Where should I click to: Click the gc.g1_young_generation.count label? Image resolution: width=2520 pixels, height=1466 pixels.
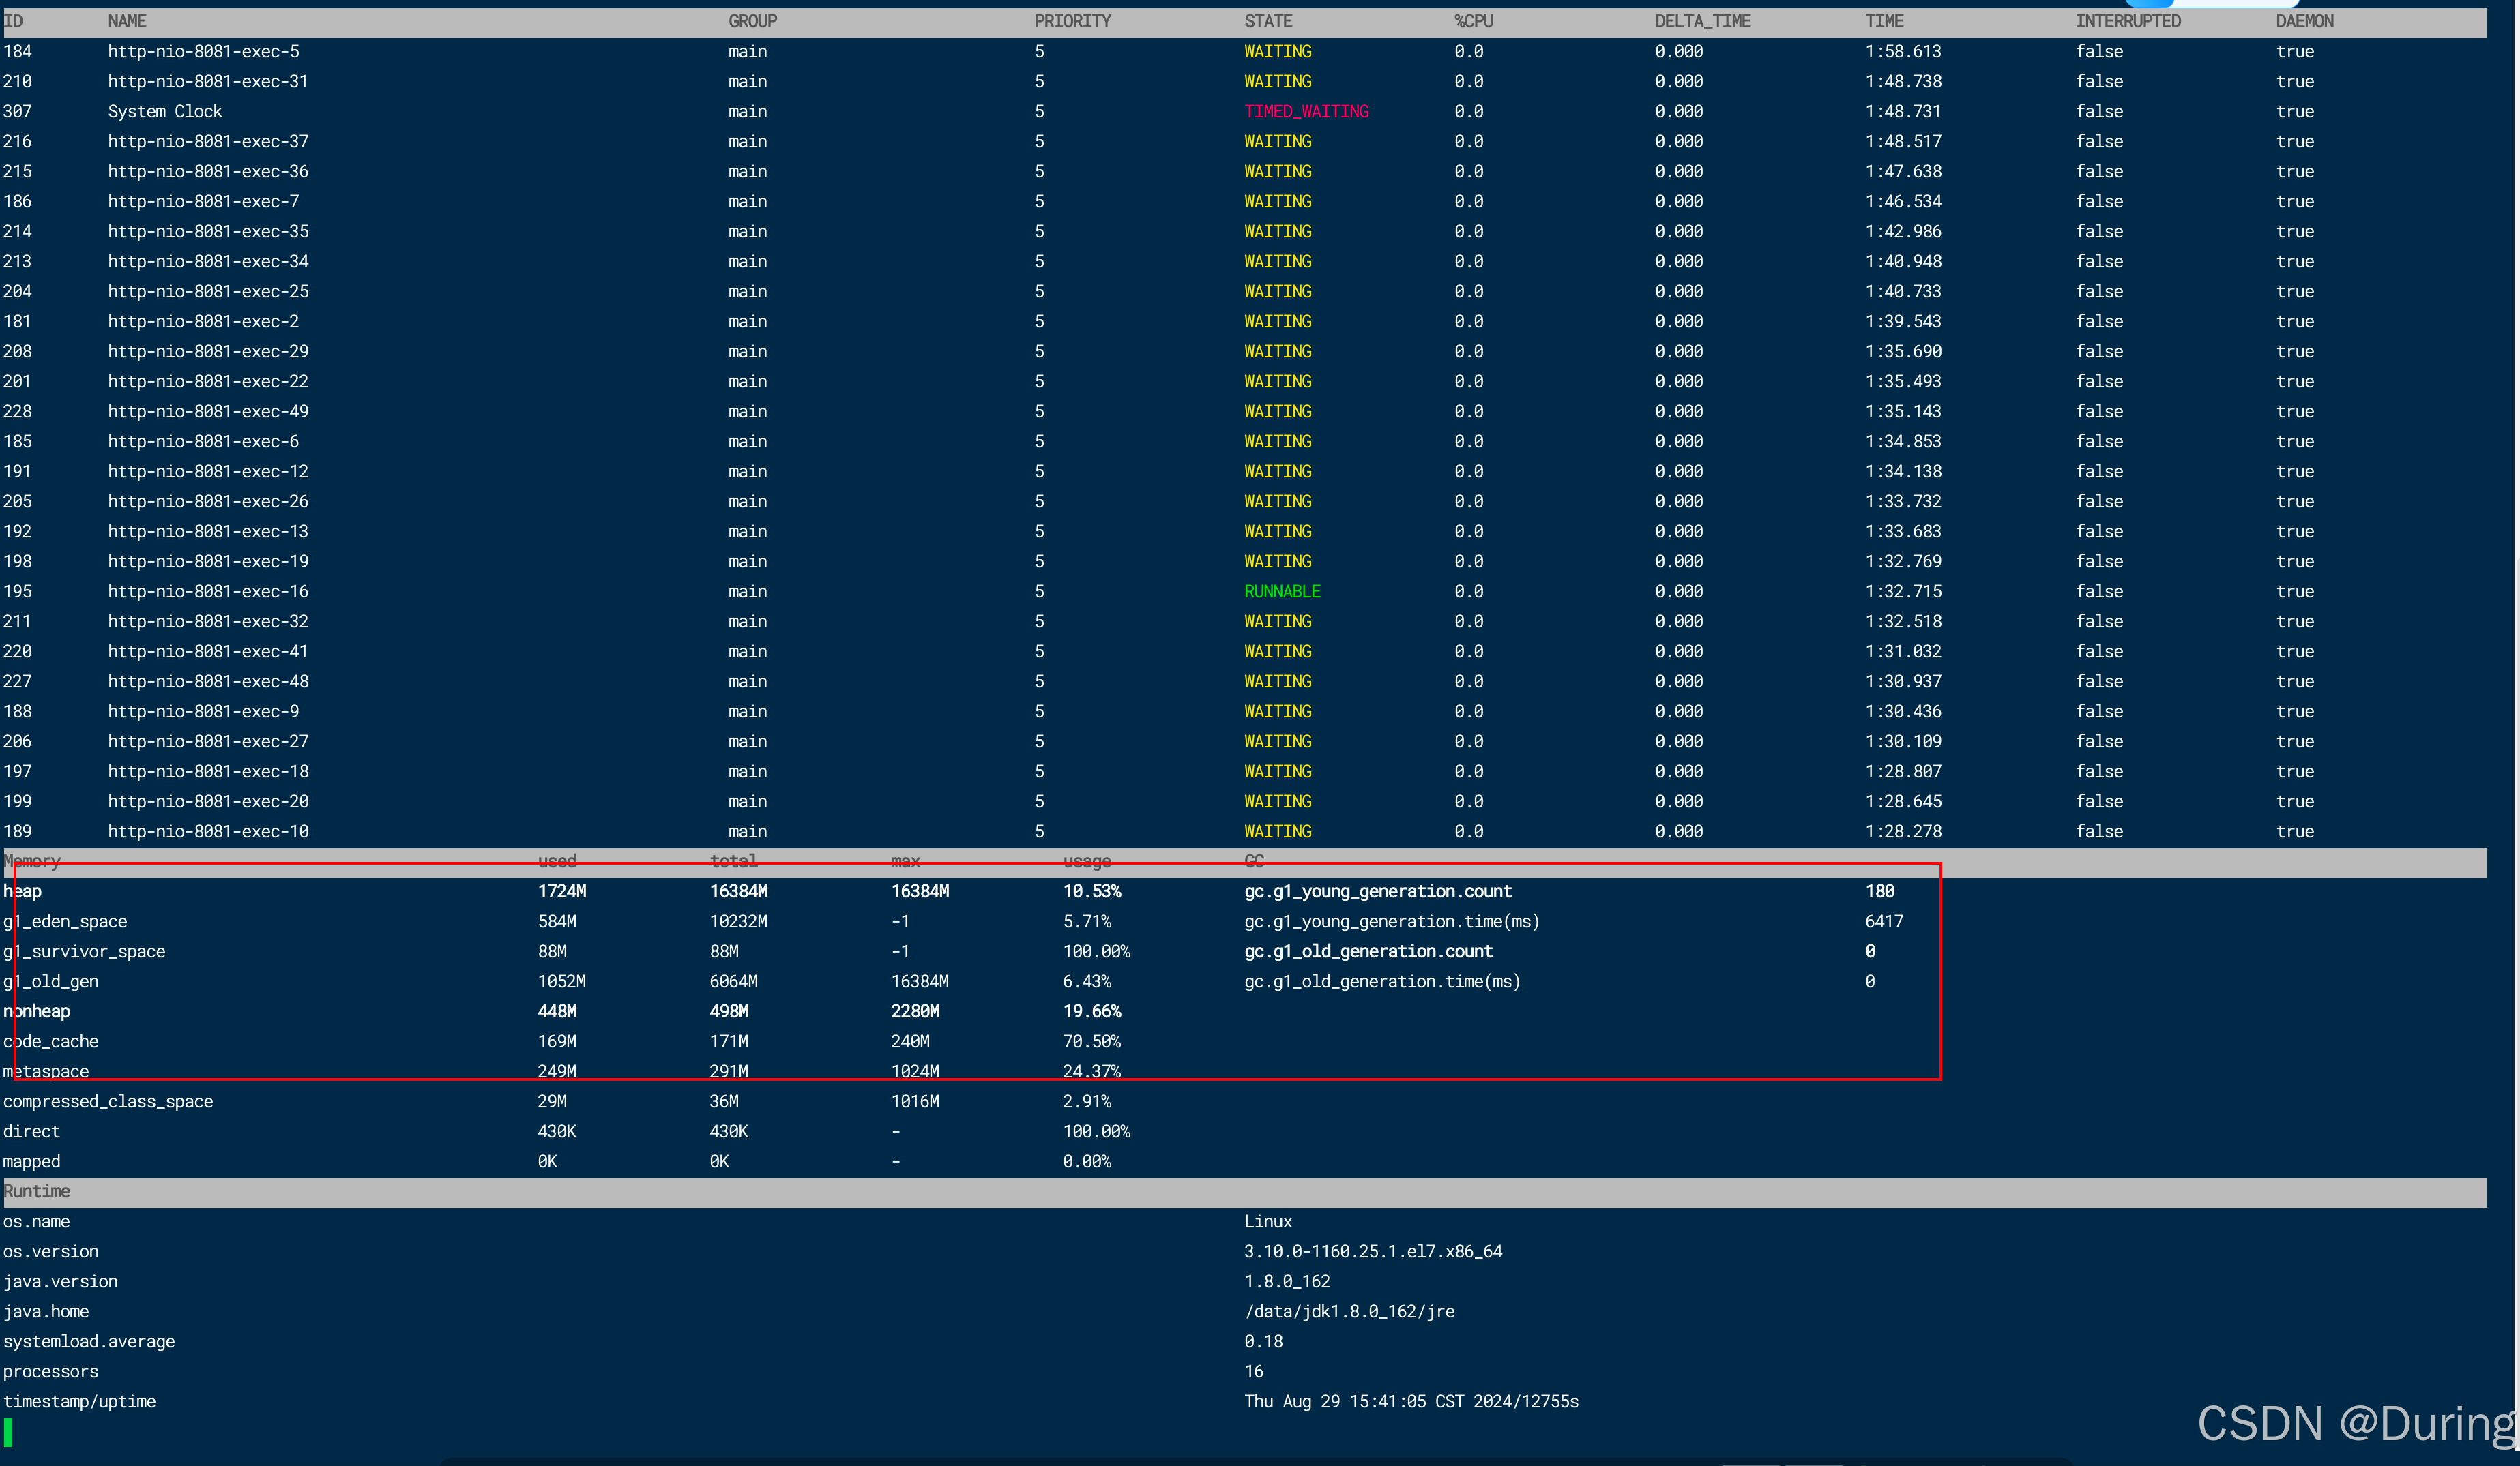coord(1377,891)
